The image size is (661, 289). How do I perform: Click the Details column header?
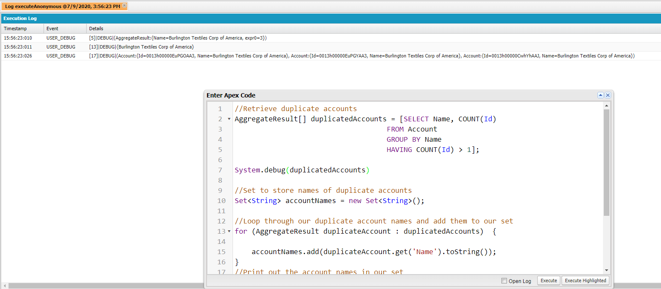point(96,28)
